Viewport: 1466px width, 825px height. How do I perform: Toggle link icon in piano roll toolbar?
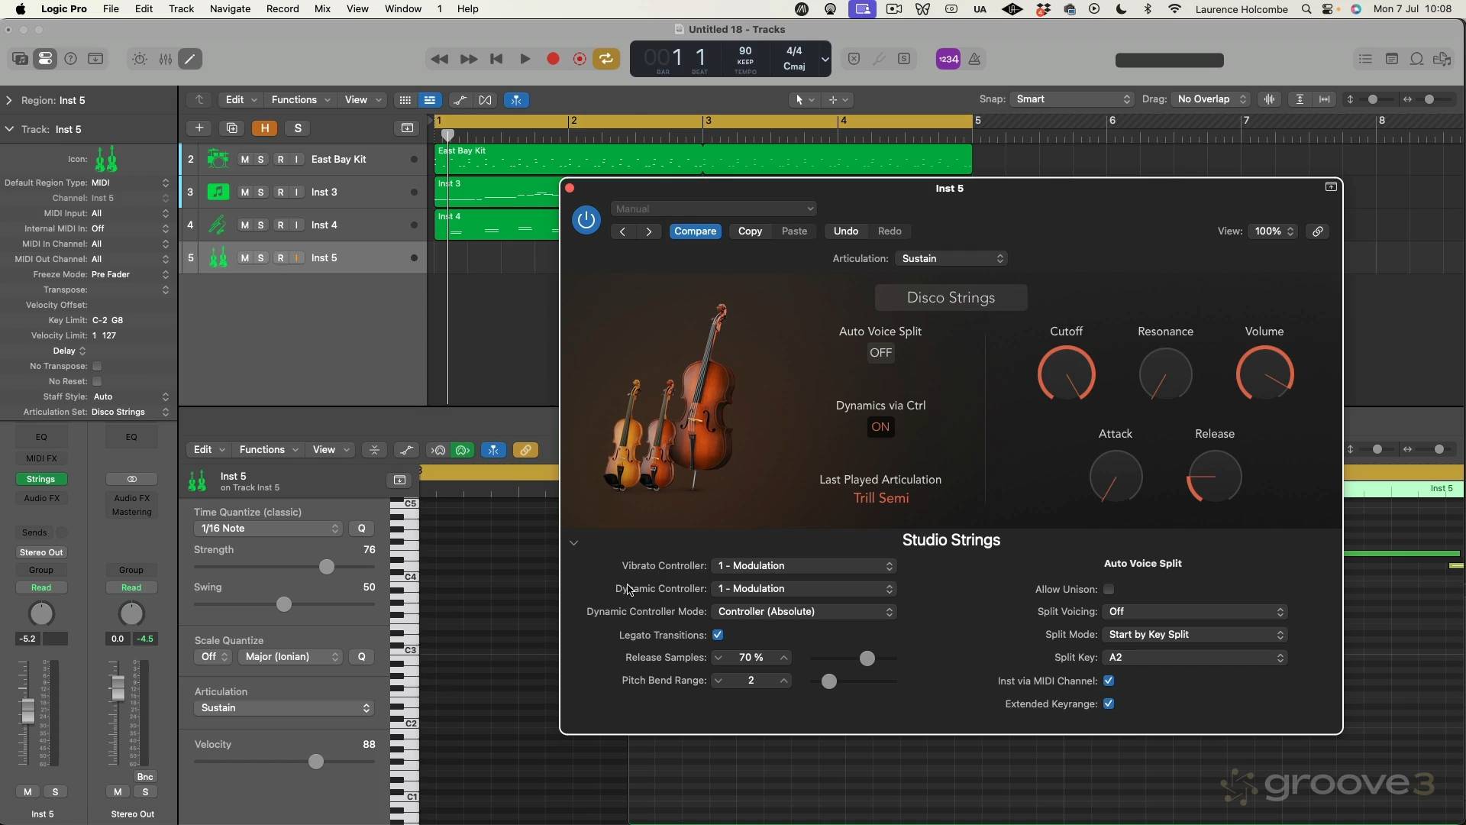[x=526, y=451]
